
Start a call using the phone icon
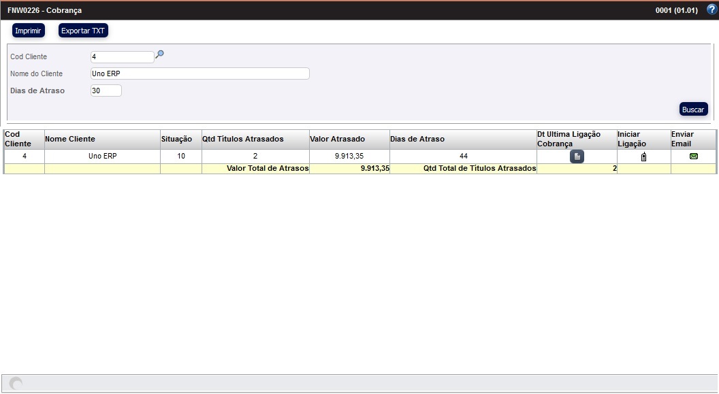(643, 157)
